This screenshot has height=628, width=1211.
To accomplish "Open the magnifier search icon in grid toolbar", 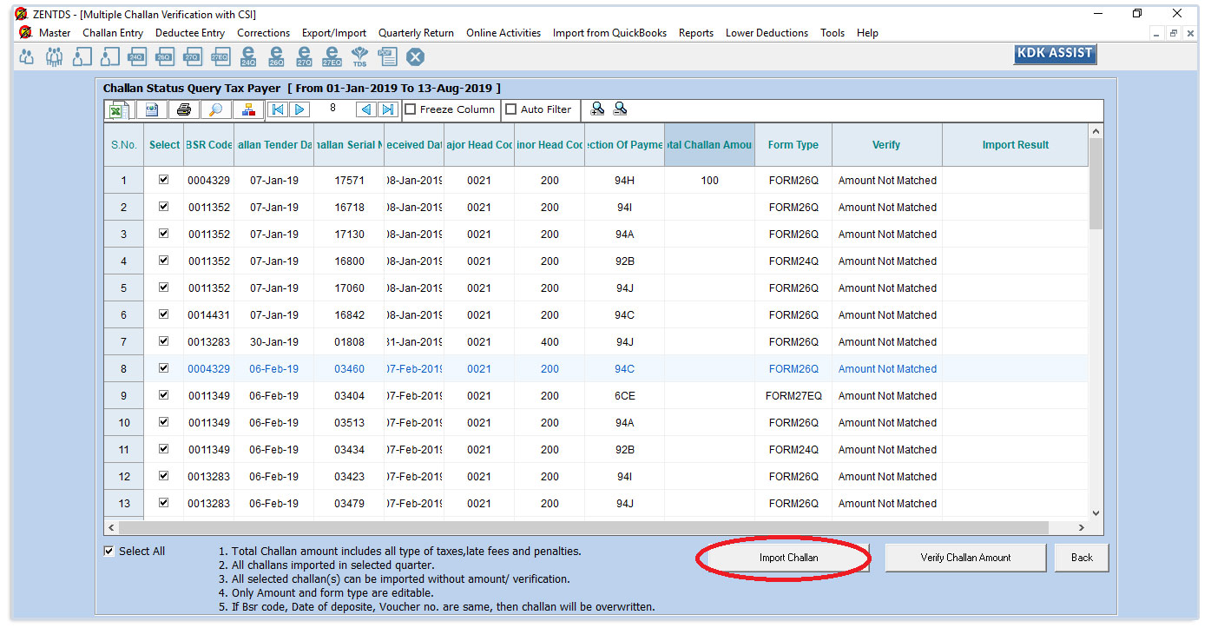I will coord(216,109).
